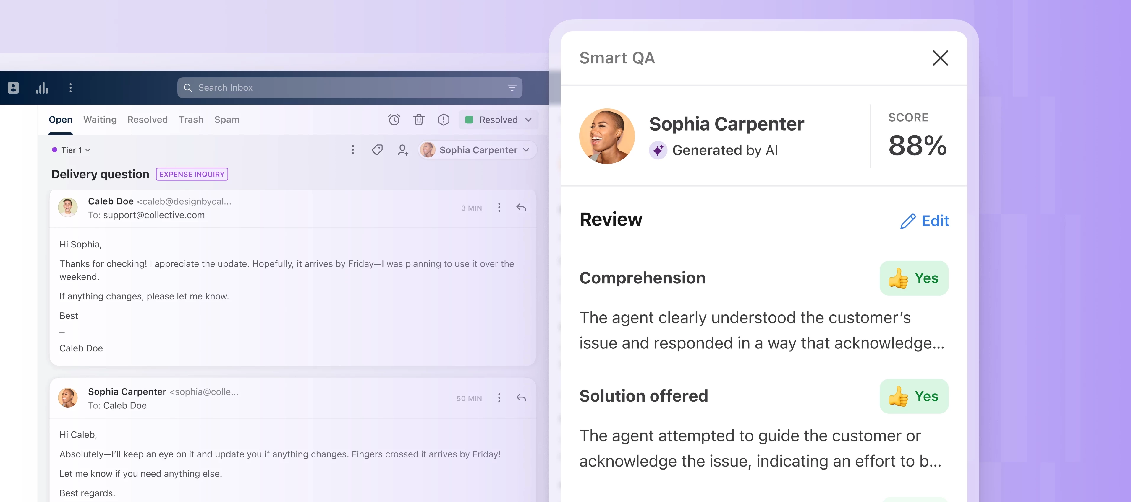
Task: Select the analytics bar chart icon
Action: pyautogui.click(x=42, y=88)
